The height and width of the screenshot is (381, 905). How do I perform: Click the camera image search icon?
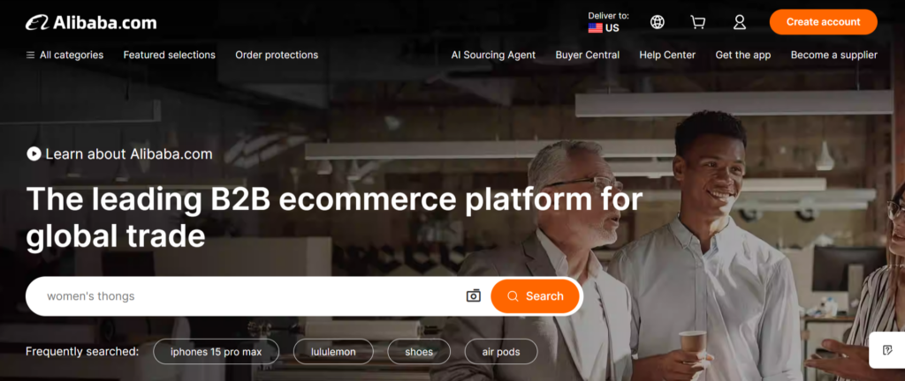tap(474, 295)
